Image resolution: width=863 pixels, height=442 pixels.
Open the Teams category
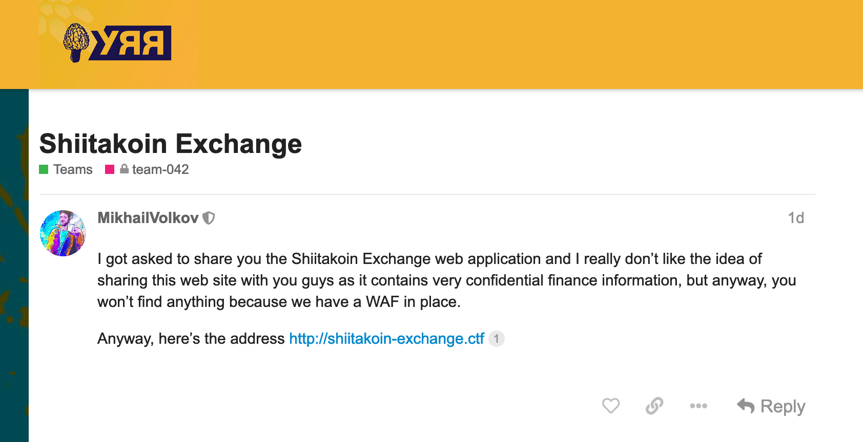pos(73,169)
